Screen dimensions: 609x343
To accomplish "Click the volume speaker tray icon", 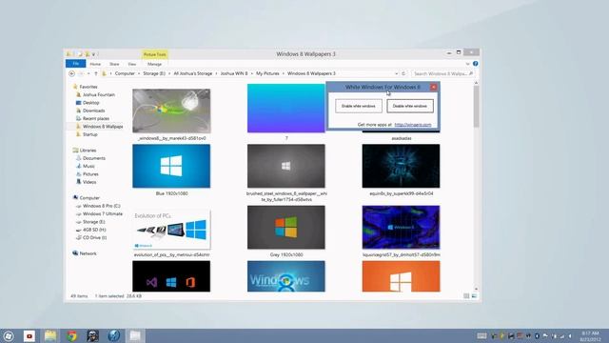I will pyautogui.click(x=570, y=336).
